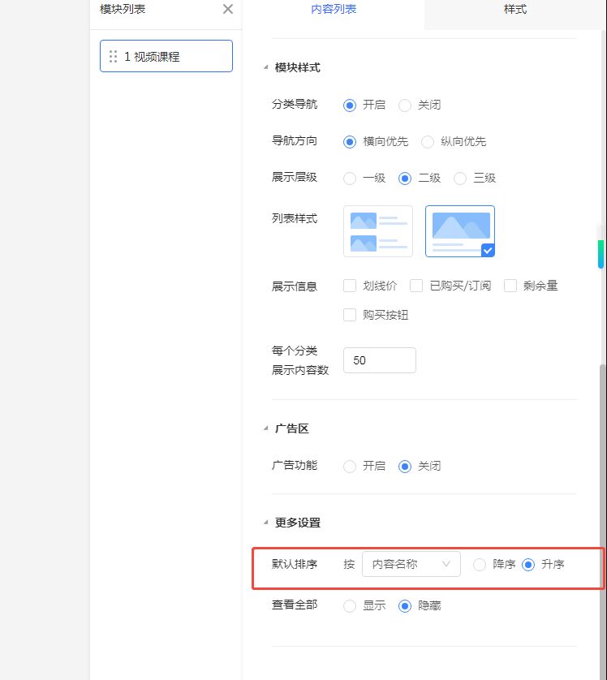Choose 纵向优先 navigation direction

(x=427, y=142)
